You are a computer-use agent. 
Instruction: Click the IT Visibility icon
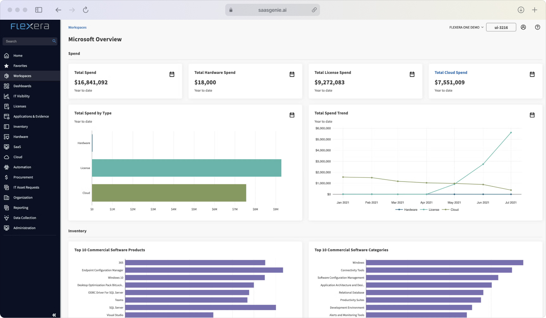pyautogui.click(x=6, y=96)
